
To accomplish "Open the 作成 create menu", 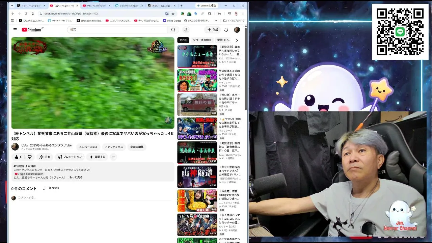I will (x=213, y=30).
